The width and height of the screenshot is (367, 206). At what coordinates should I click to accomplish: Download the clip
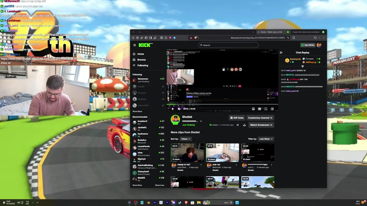[x=244, y=125]
